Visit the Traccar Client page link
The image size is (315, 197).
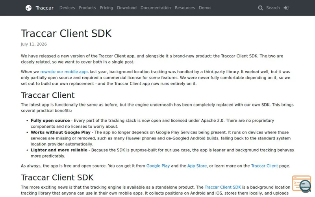(264, 166)
